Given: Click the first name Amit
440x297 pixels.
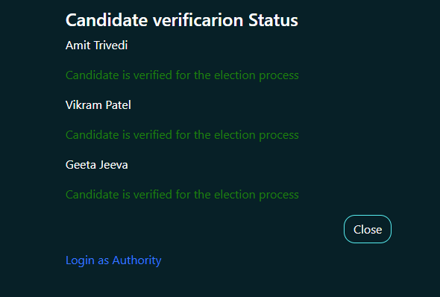Looking at the screenshot, I should 78,46.
